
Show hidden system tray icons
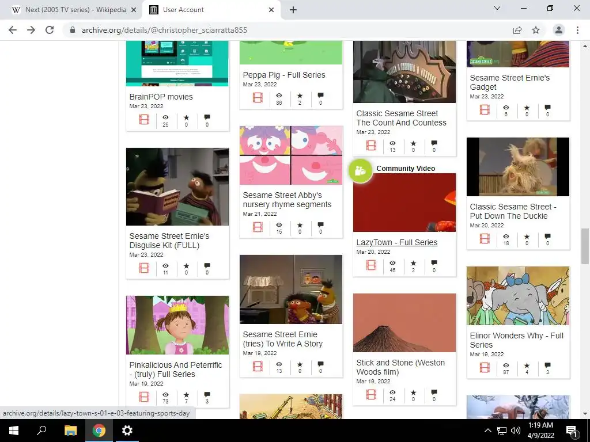click(x=487, y=430)
